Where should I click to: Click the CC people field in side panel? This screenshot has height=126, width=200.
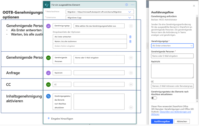172,86
